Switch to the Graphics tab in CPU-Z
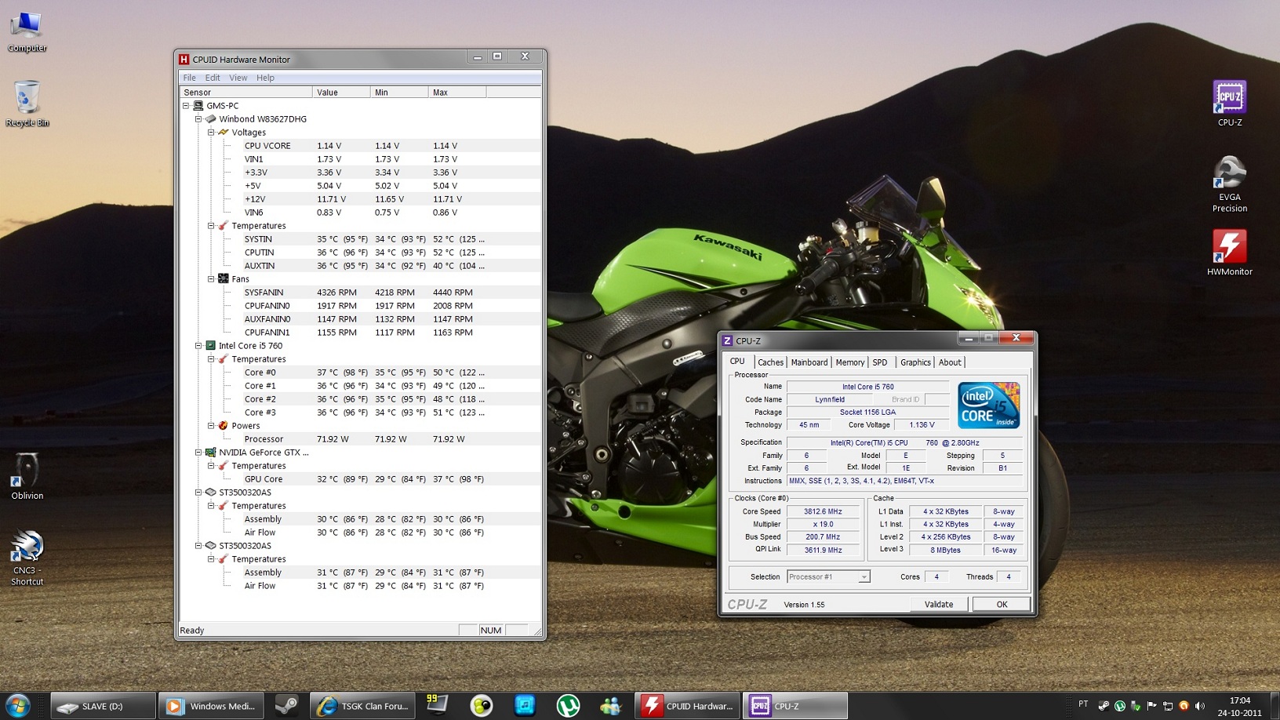1280x720 pixels. (x=915, y=362)
